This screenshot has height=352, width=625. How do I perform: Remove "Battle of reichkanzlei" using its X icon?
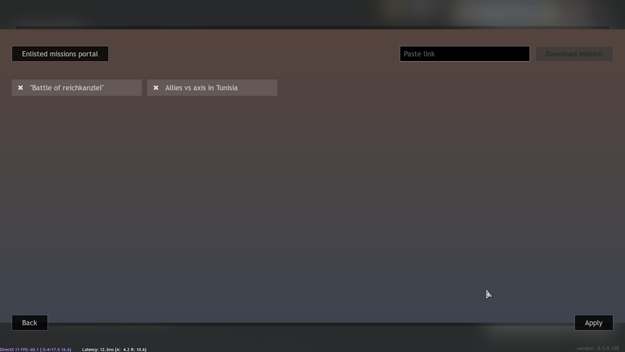point(20,88)
